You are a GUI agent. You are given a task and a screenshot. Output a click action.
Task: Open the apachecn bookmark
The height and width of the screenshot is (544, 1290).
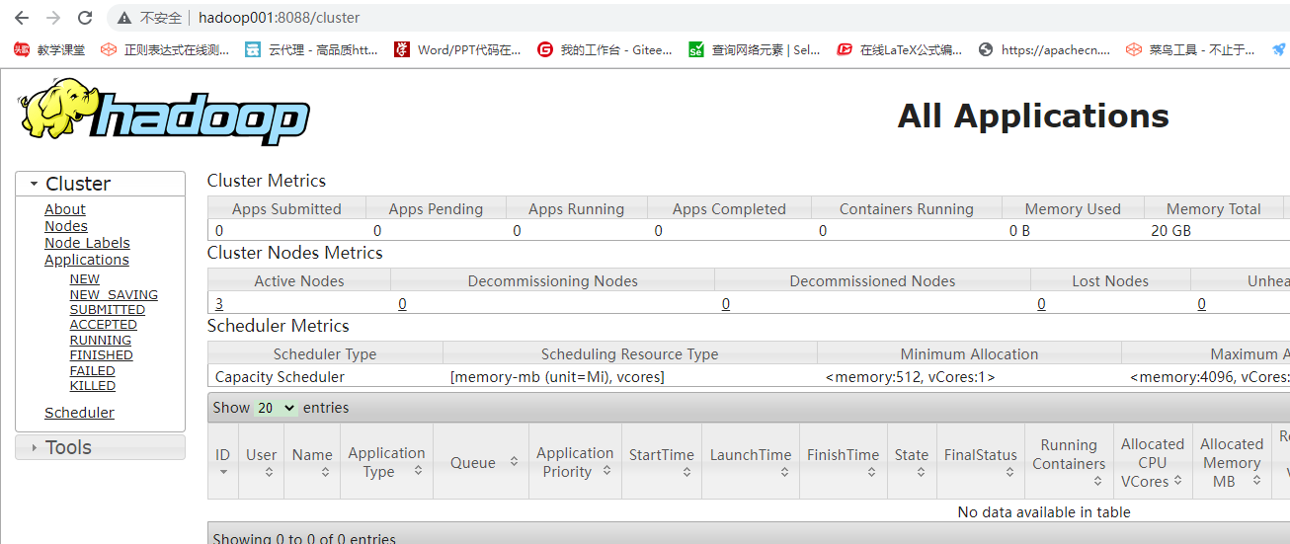click(x=1044, y=49)
